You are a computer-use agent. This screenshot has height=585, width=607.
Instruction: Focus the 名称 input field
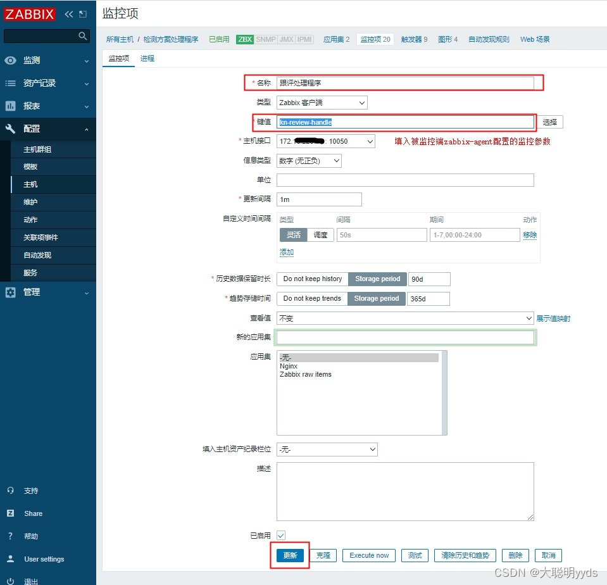(405, 83)
